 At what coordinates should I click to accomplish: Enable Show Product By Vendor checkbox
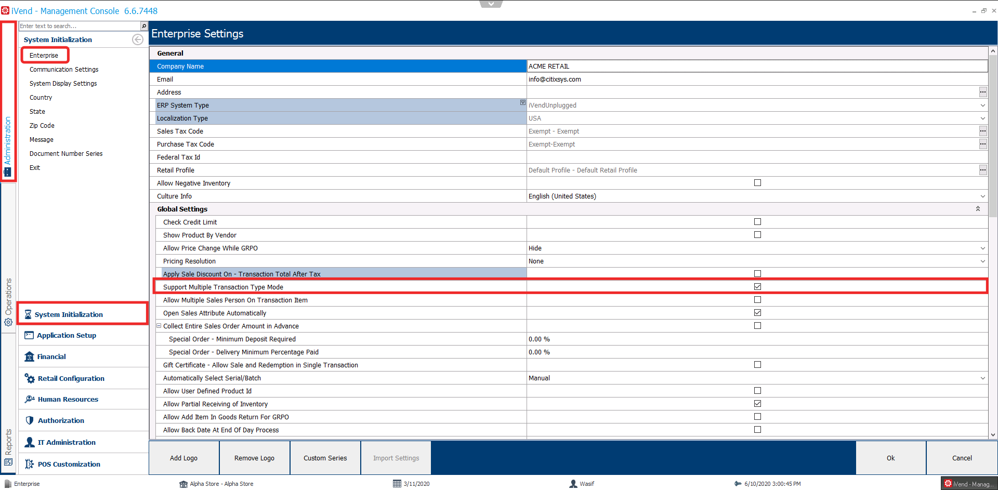[x=757, y=235]
